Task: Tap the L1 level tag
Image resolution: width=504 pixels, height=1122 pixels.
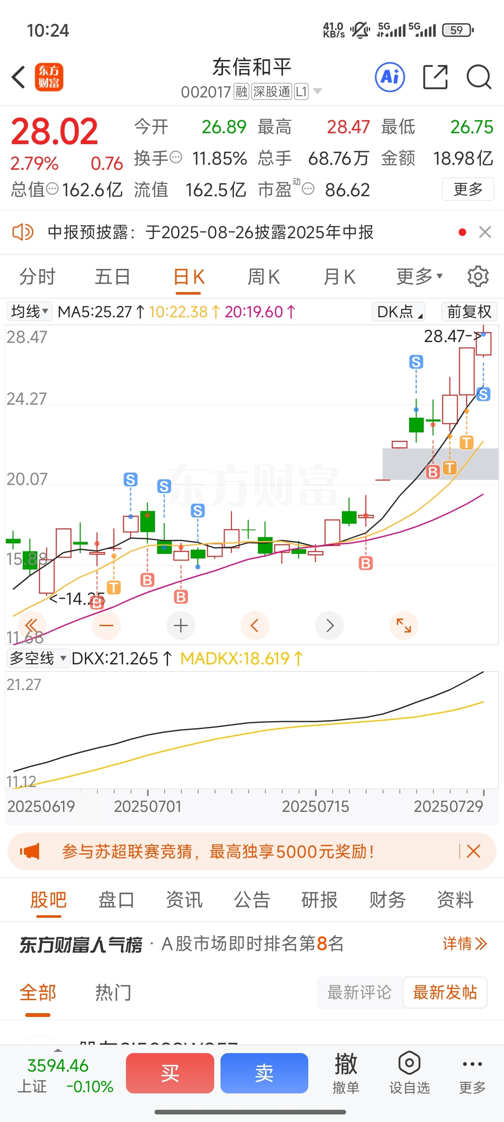Action: coord(301,92)
